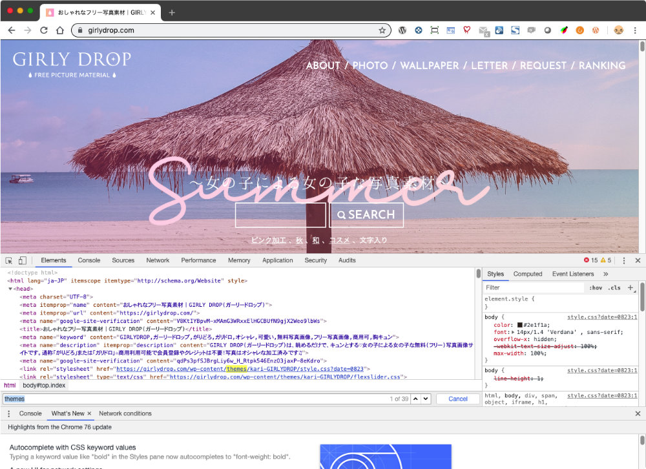
Task: Open the WordPress extension icon in the toolbar
Action: [x=402, y=30]
